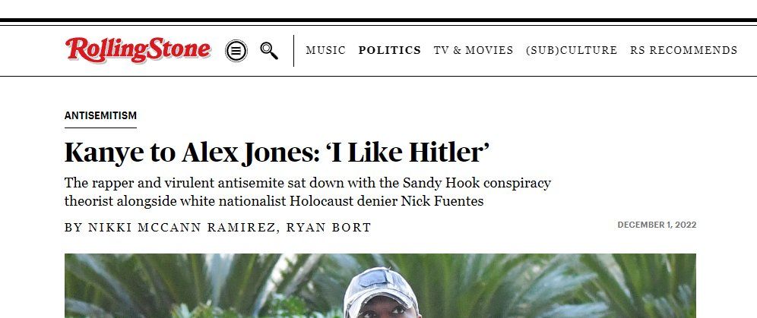The image size is (757, 318).
Task: Open the circular hamburger menu
Action: 236,51
